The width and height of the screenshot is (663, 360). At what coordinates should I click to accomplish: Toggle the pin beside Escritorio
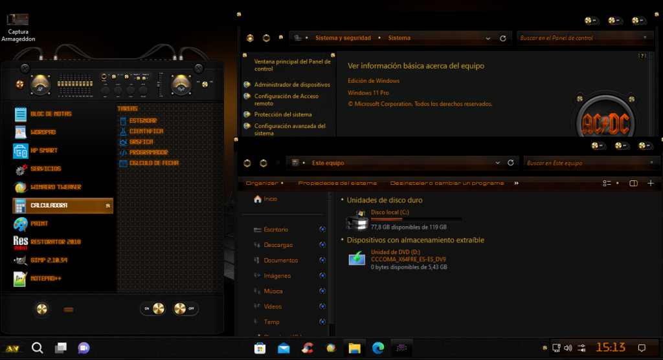322,229
